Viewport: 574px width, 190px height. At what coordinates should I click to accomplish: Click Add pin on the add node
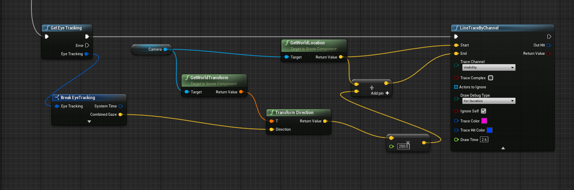coord(380,93)
